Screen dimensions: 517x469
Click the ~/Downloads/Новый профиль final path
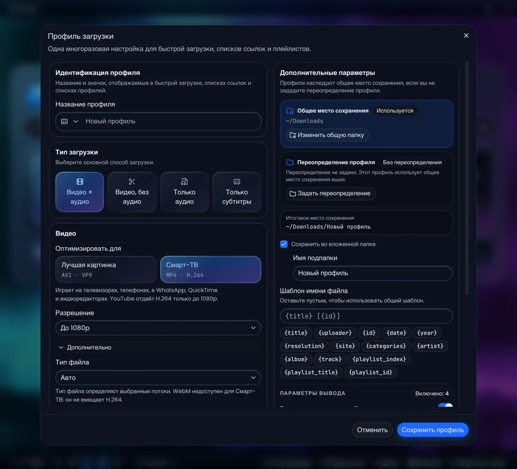click(x=328, y=227)
